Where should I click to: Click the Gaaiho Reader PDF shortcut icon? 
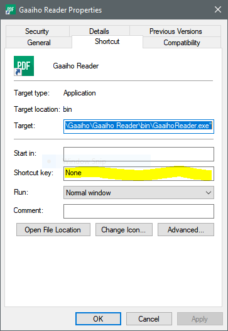(x=24, y=66)
